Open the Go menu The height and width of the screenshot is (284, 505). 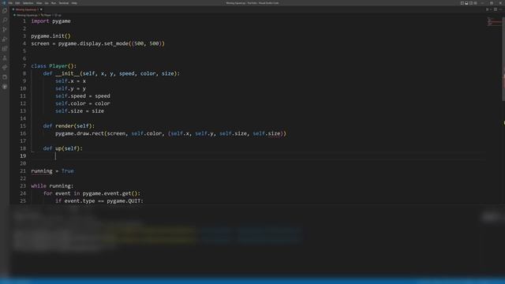pyautogui.click(x=47, y=3)
